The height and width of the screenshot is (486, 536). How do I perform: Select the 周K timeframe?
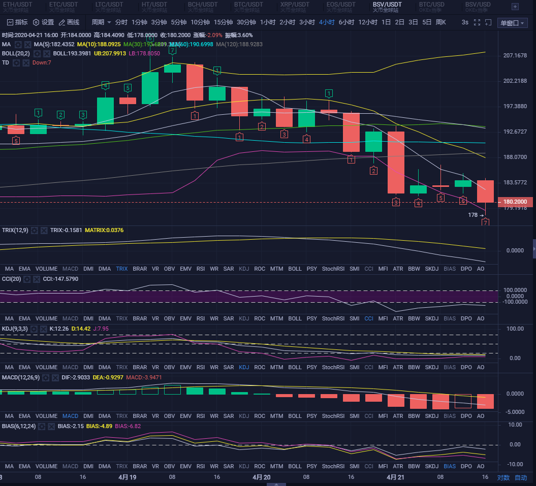click(x=440, y=22)
